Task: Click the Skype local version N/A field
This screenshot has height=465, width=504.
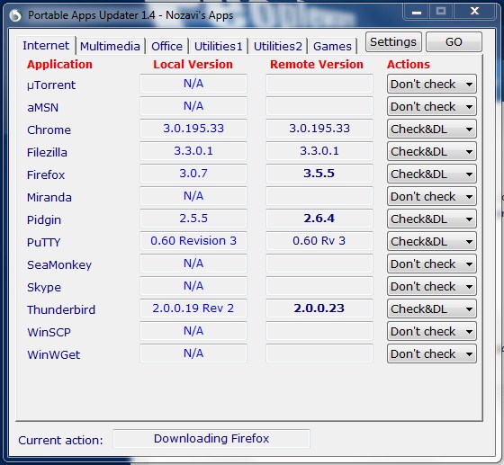Action: point(193,286)
